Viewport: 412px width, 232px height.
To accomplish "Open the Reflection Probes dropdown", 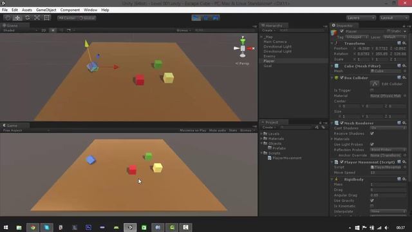I will pyautogui.click(x=388, y=150).
